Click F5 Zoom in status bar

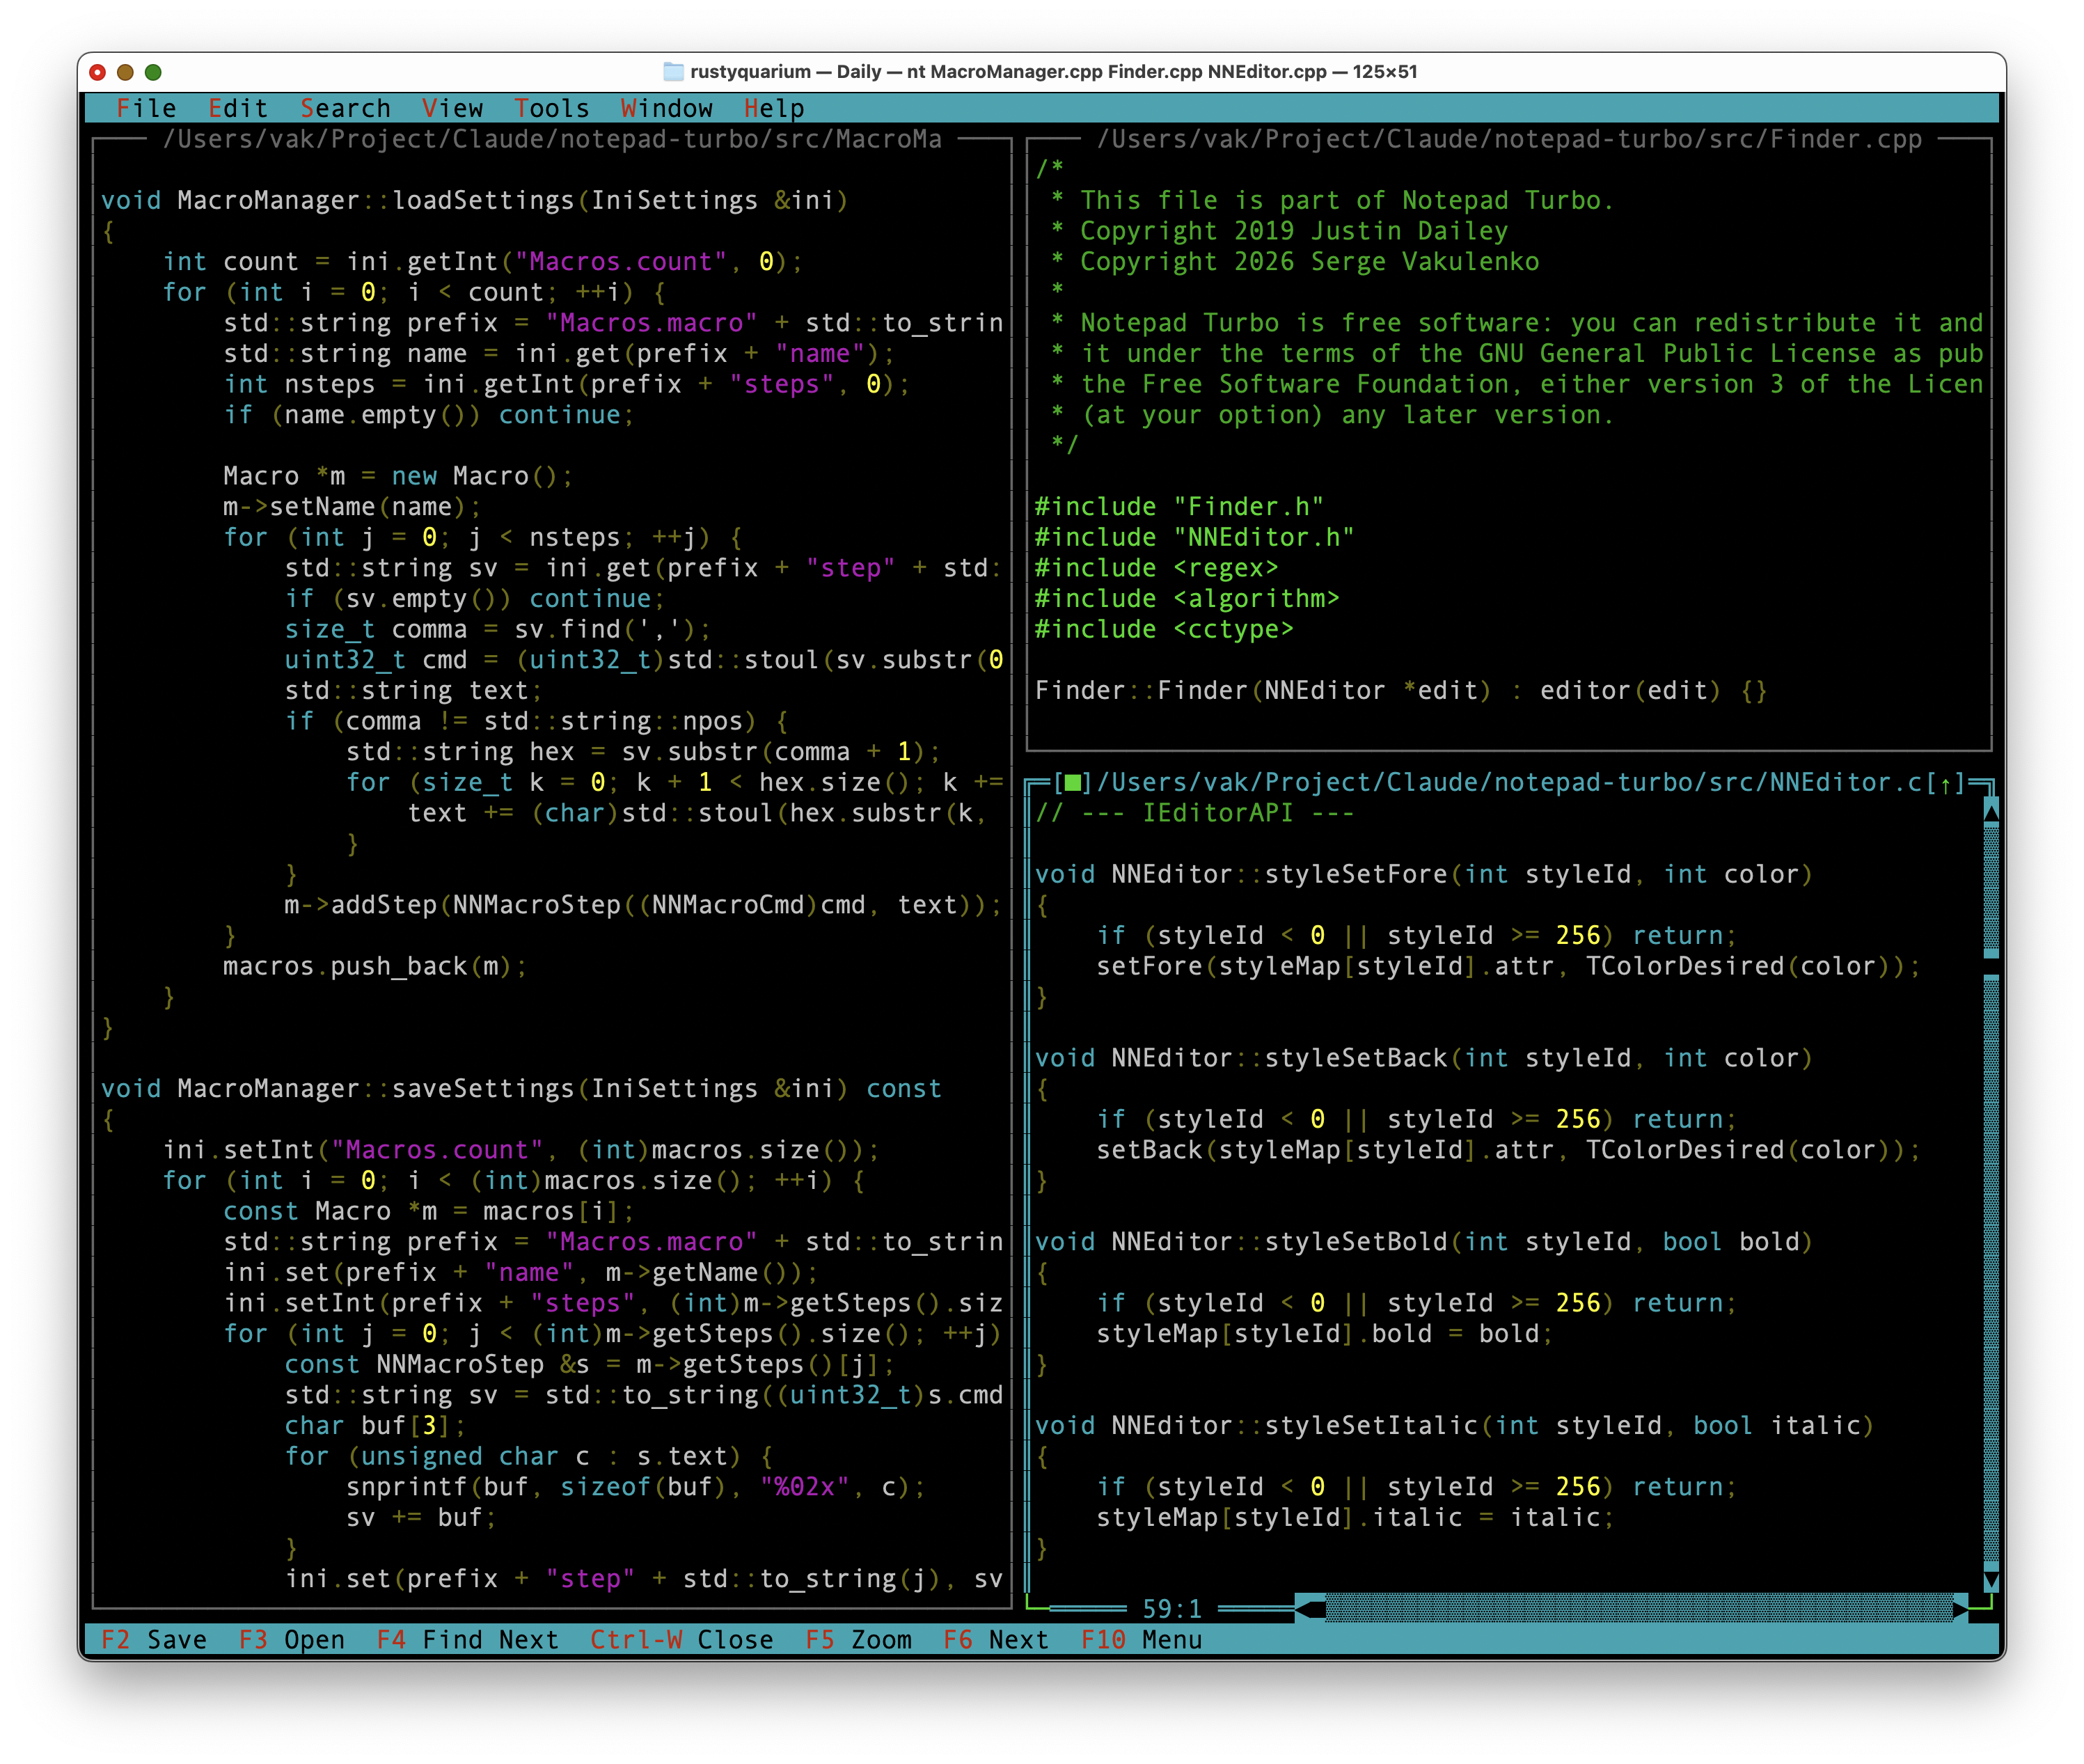pyautogui.click(x=859, y=1640)
